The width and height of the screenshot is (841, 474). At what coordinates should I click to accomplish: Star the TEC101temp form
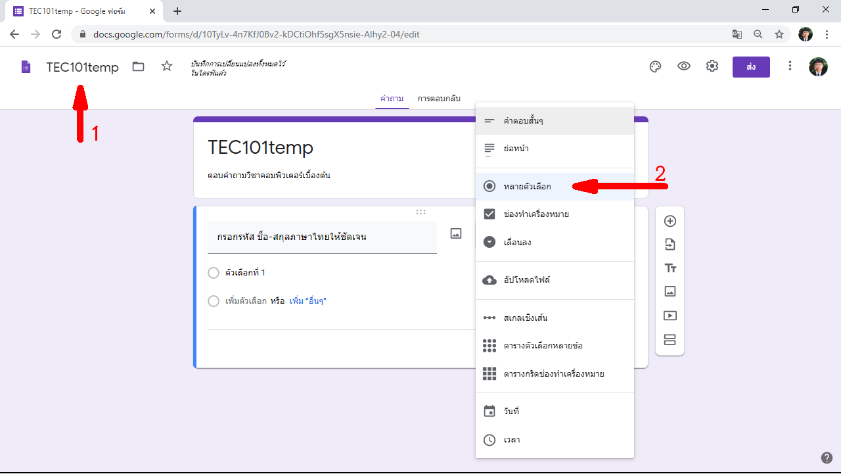click(x=167, y=66)
